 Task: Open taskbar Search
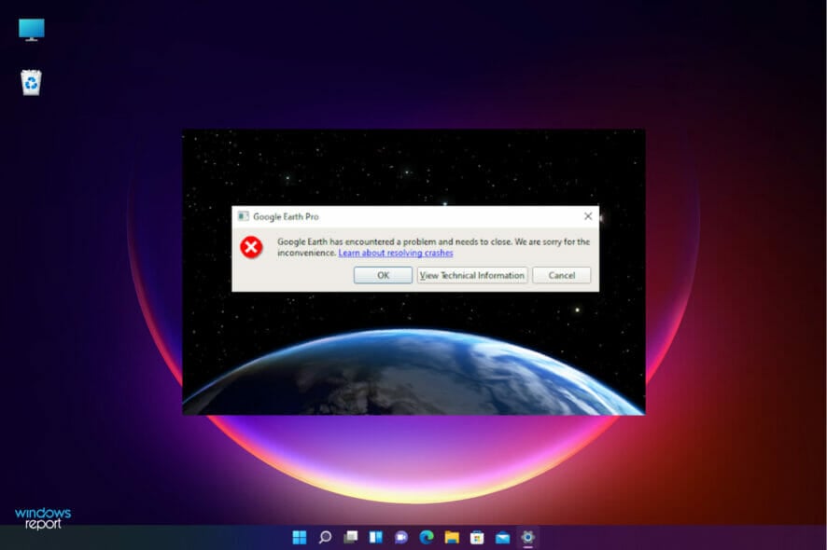[x=325, y=537]
